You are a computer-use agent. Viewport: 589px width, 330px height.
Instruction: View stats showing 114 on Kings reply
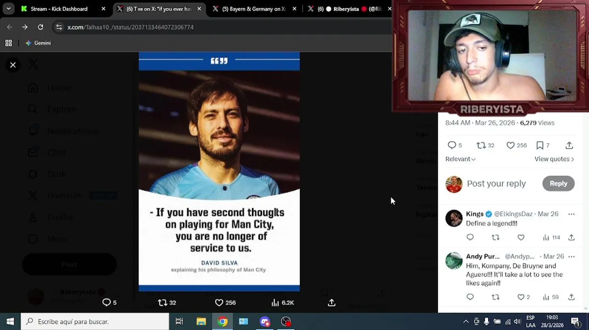[x=551, y=237]
